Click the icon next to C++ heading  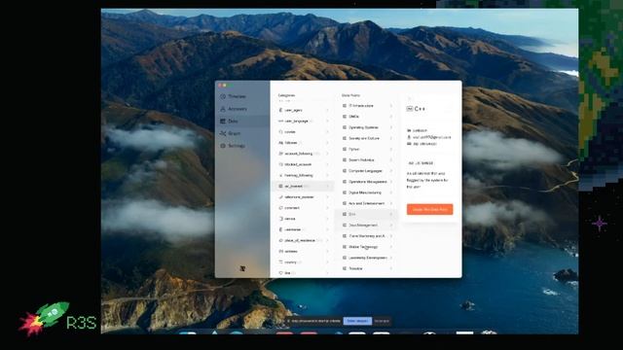(409, 109)
